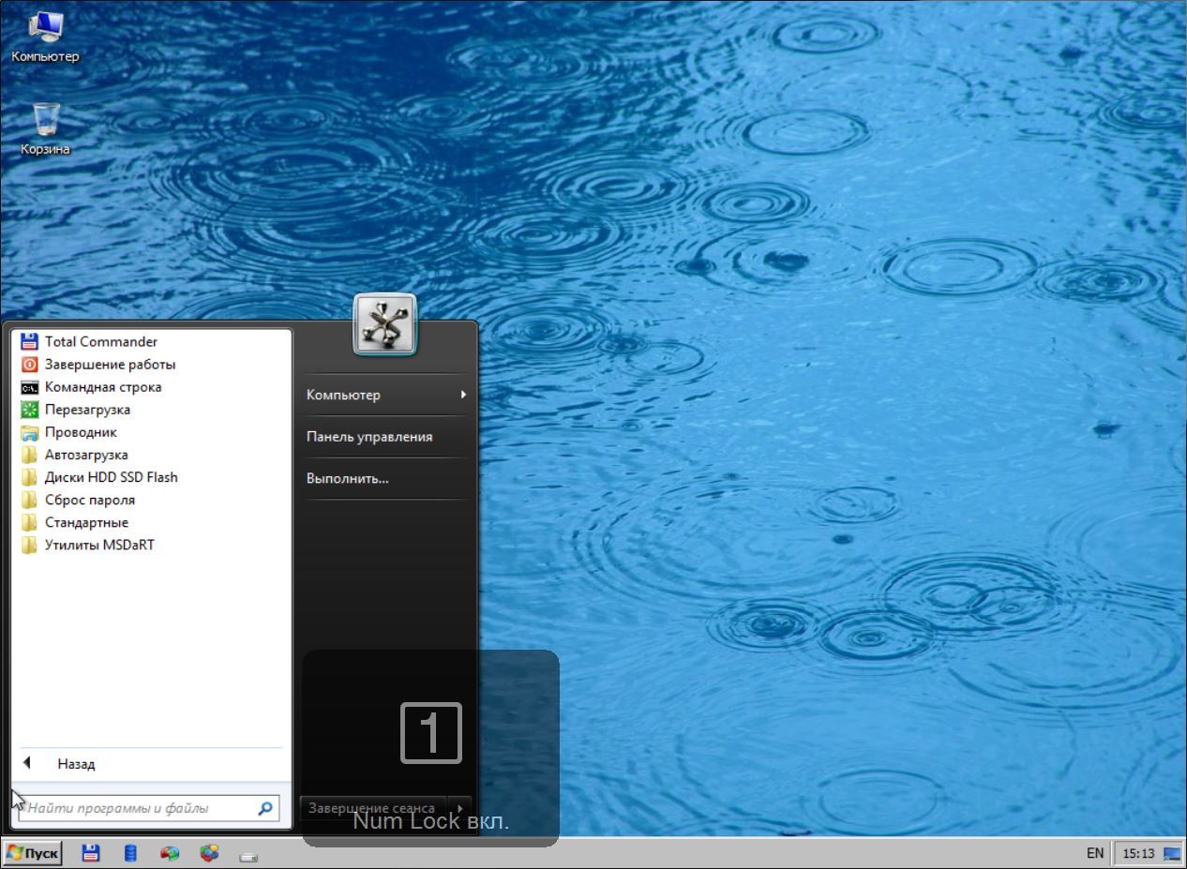Open the arrow menu beside Завершение сеанса

(x=459, y=808)
